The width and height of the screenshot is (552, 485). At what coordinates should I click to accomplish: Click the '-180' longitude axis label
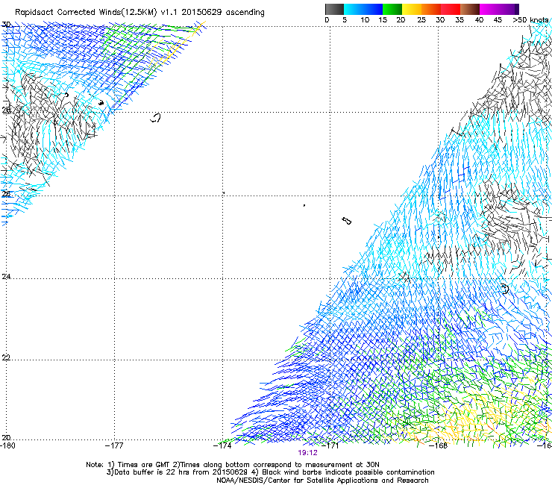(x=7, y=445)
